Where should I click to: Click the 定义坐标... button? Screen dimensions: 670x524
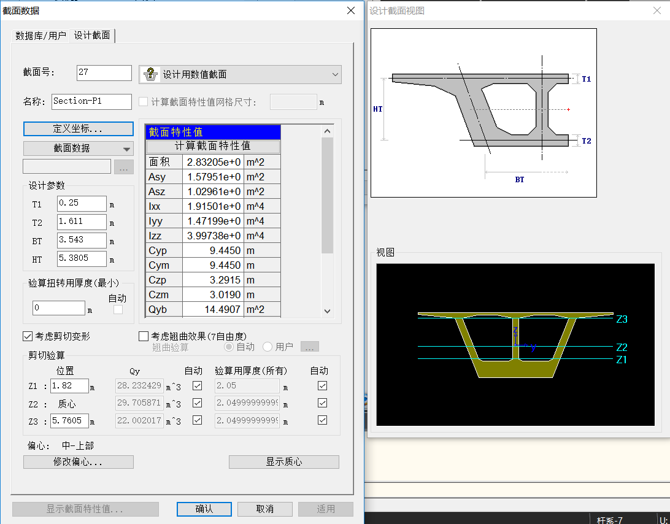pos(78,129)
